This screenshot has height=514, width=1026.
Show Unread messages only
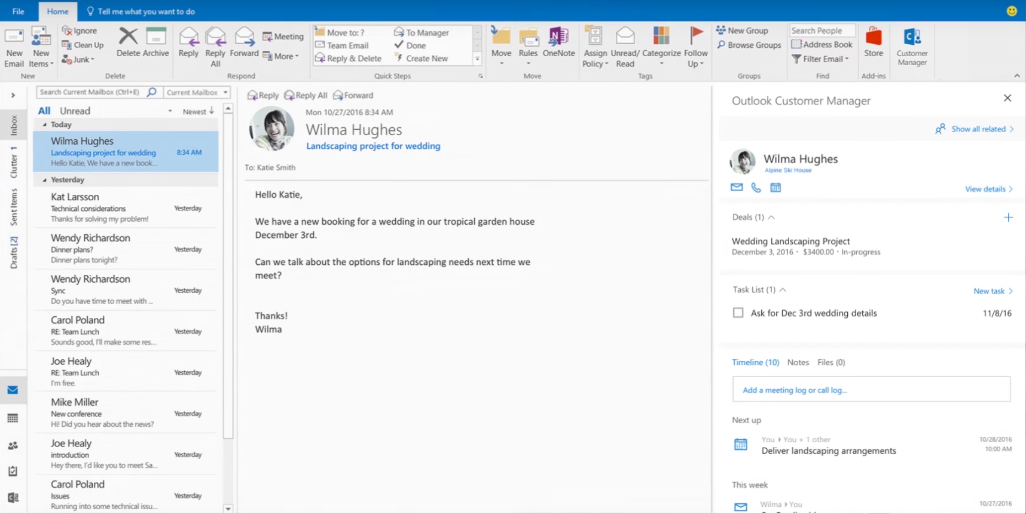pyautogui.click(x=75, y=111)
